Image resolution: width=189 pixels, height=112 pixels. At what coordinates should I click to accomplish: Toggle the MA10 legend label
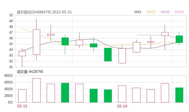(151, 12)
